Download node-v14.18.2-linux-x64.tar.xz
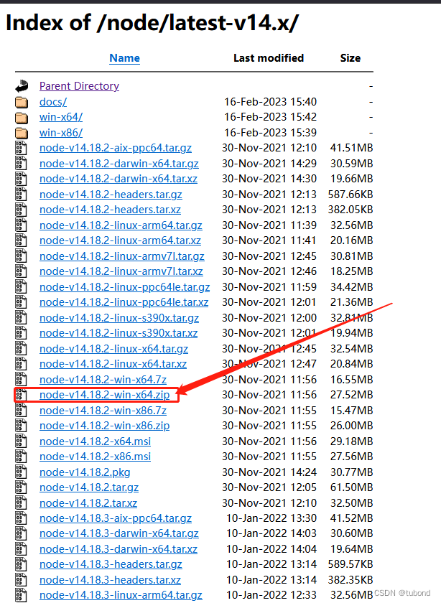Screen dimensions: 441x603 click(113, 364)
